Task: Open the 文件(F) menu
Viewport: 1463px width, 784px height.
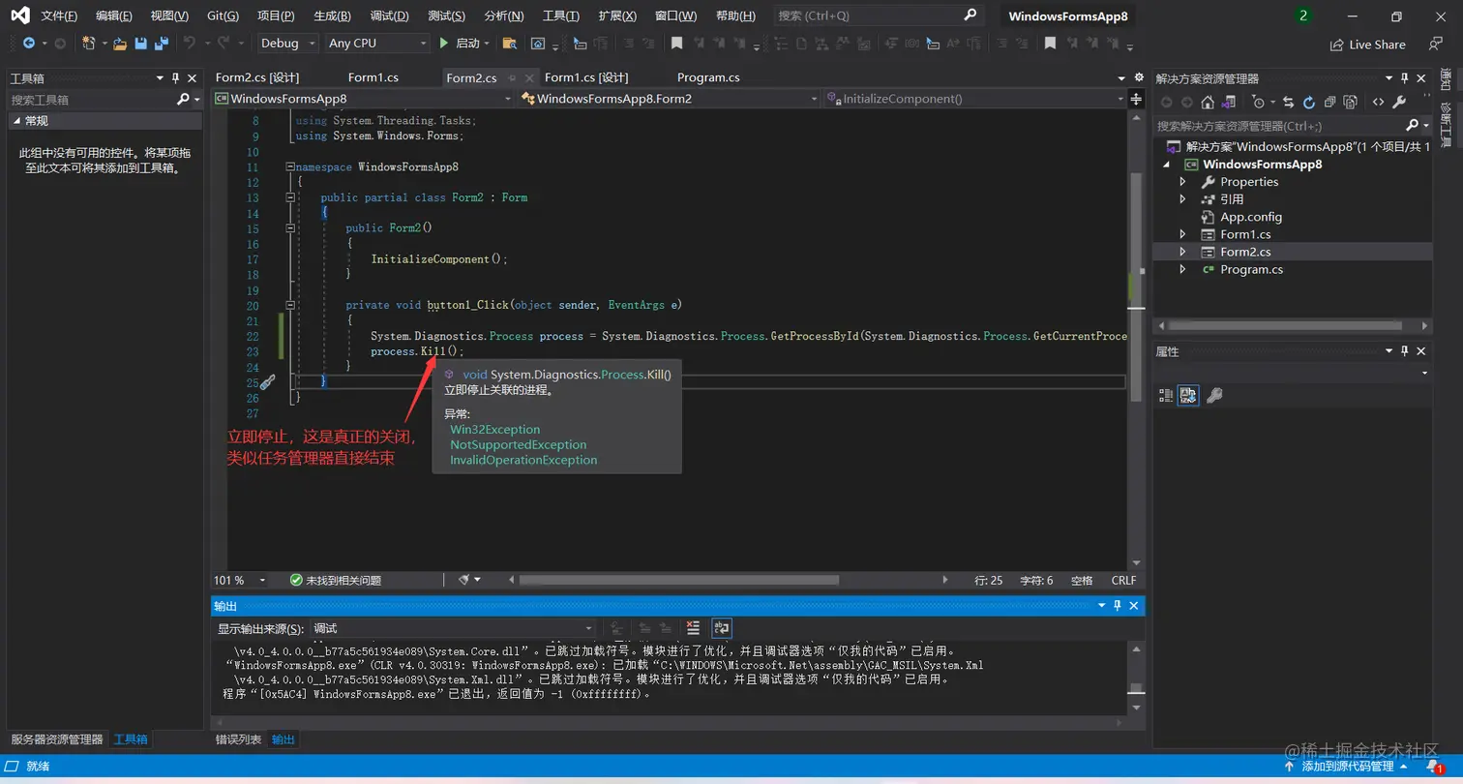Action: pyautogui.click(x=59, y=16)
